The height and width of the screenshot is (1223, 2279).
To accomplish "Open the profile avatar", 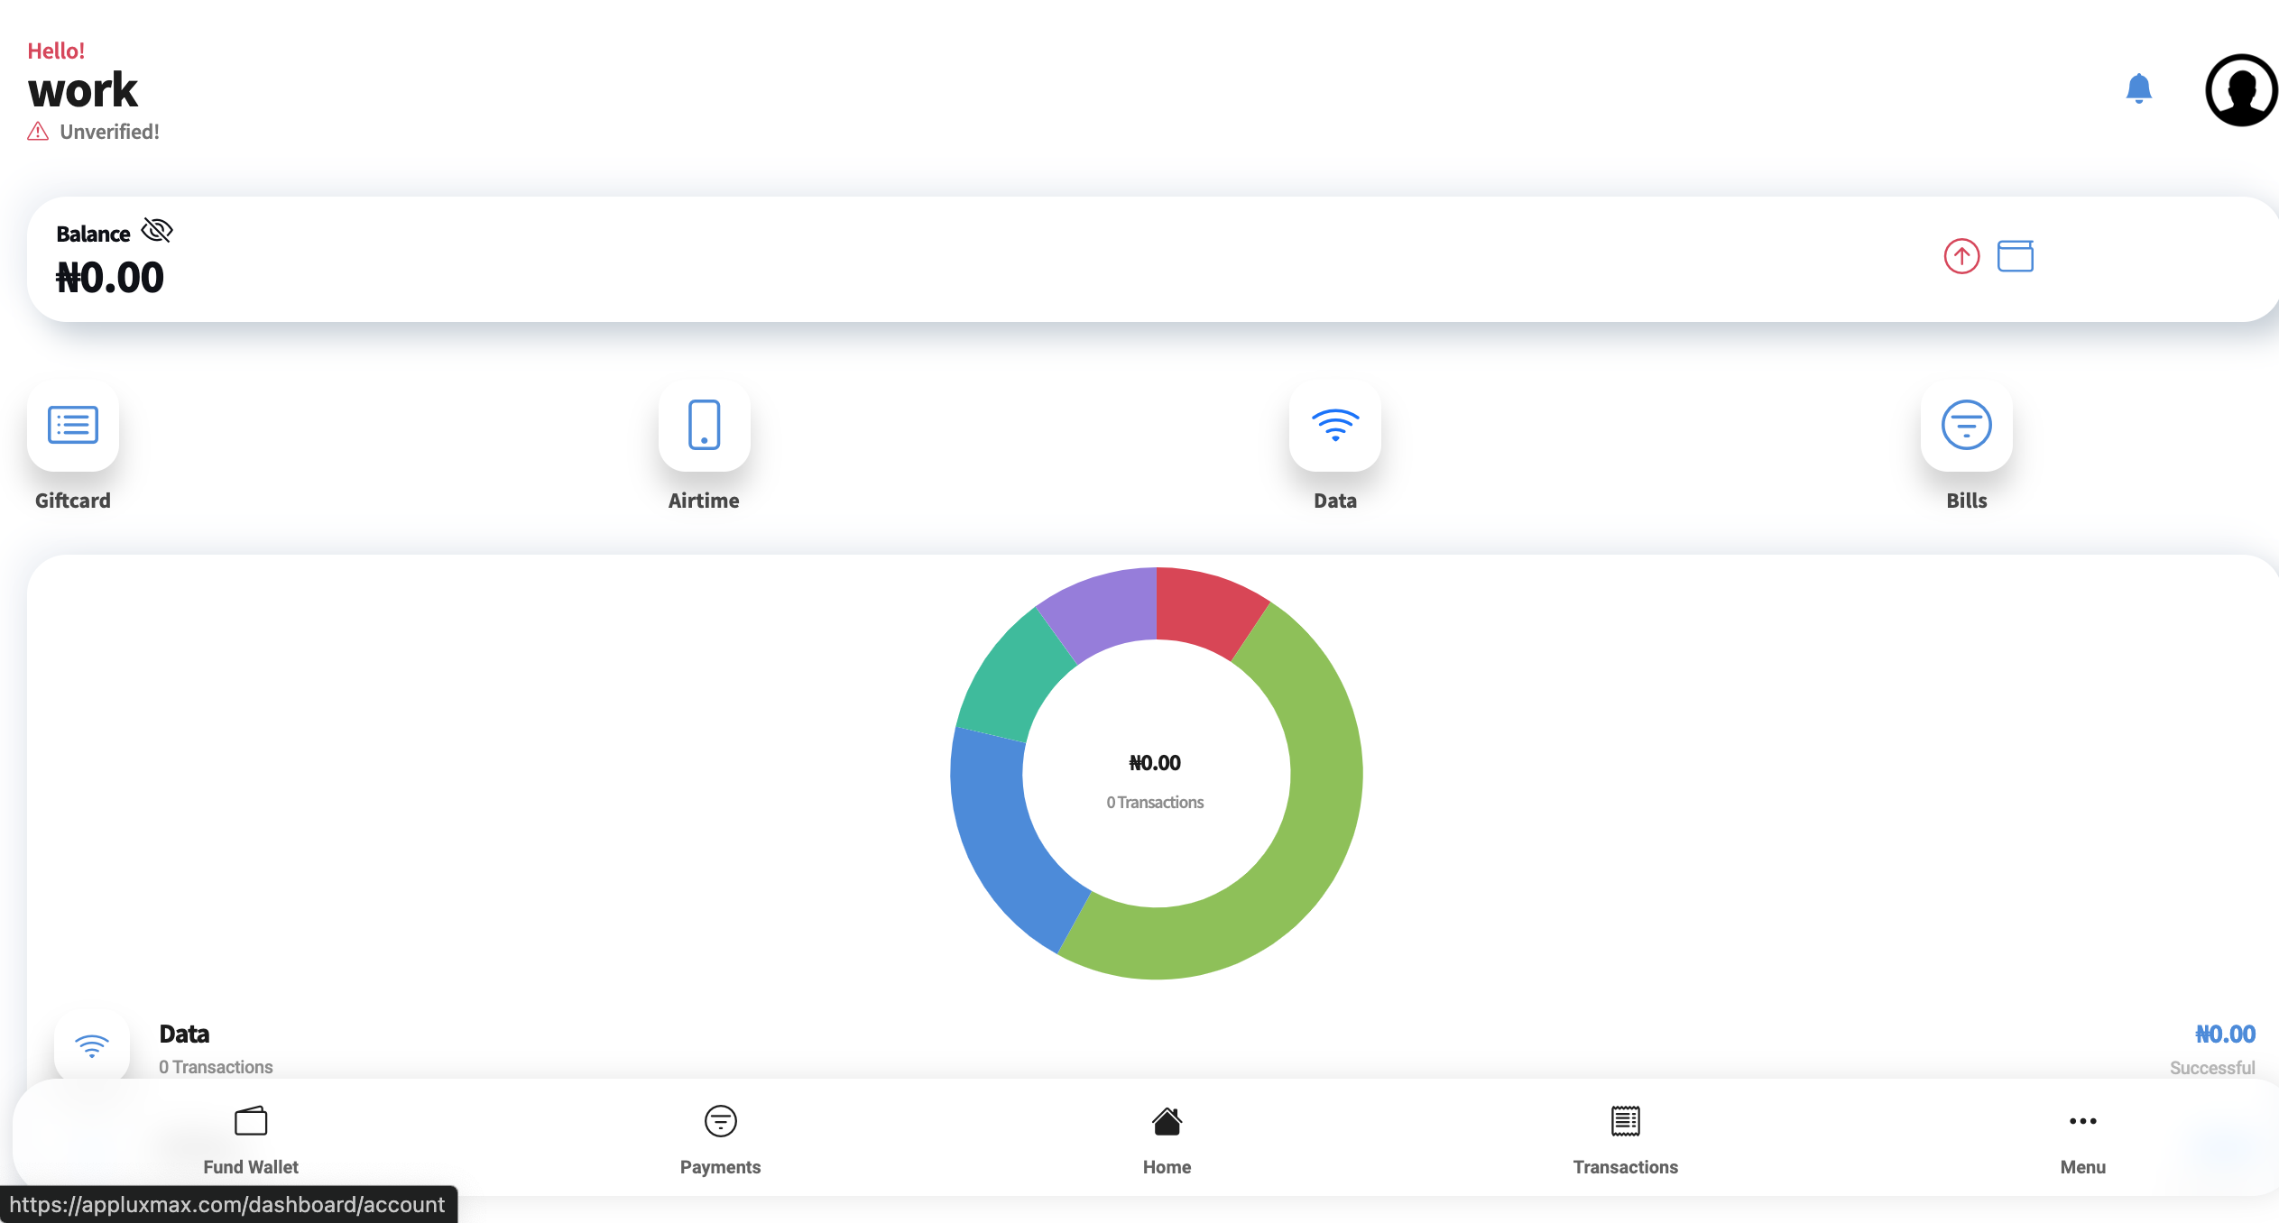I will (2241, 90).
